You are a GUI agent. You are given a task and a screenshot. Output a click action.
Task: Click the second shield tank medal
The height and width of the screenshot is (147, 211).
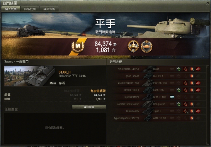pyautogui.click(x=147, y=46)
